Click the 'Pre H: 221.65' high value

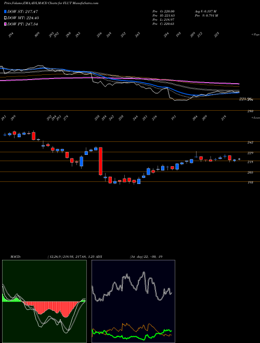pos(163,16)
